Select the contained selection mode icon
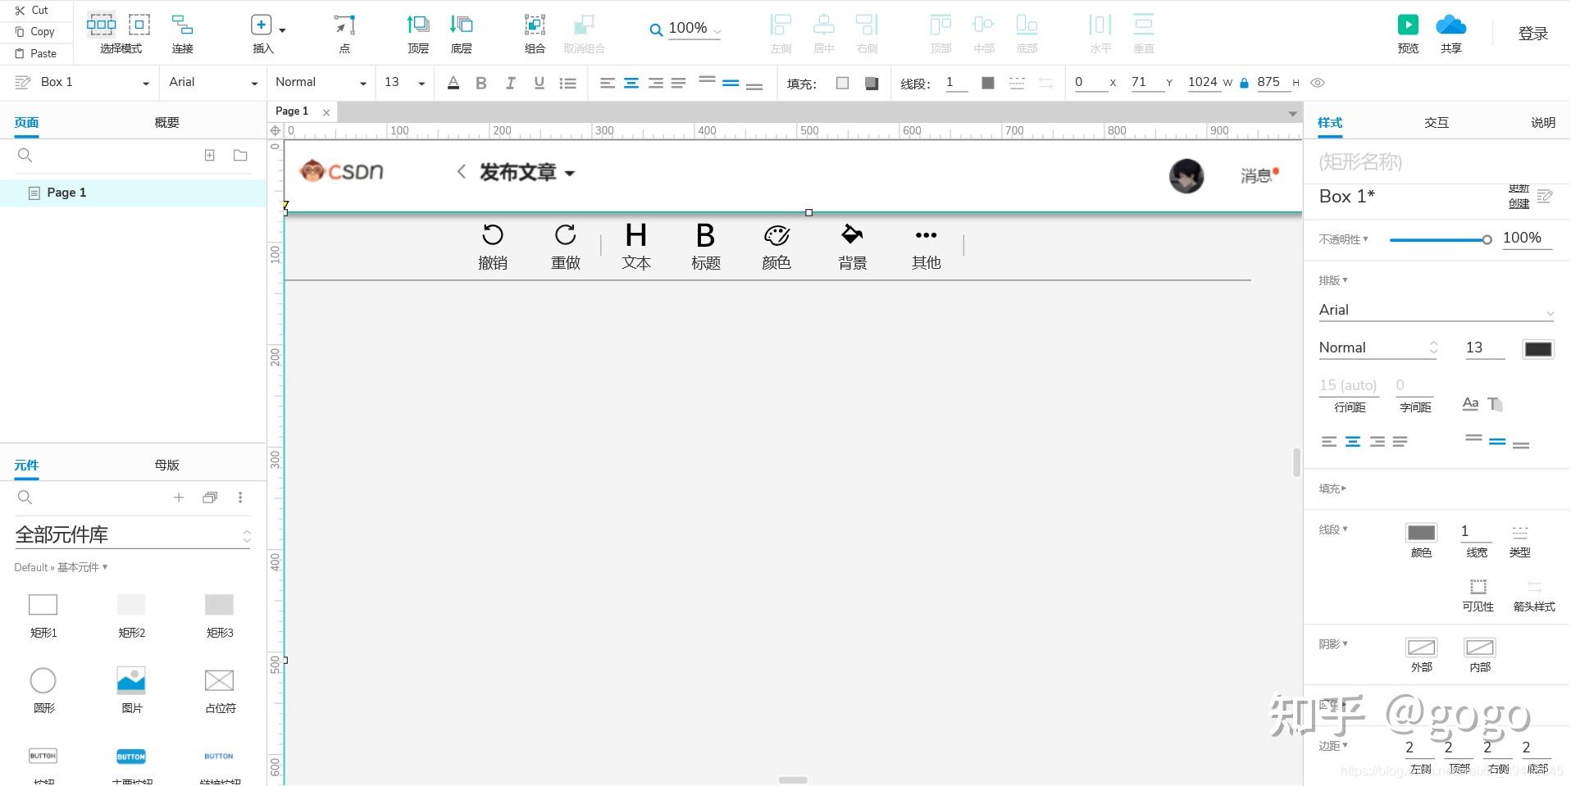The width and height of the screenshot is (1571, 786). tap(139, 25)
